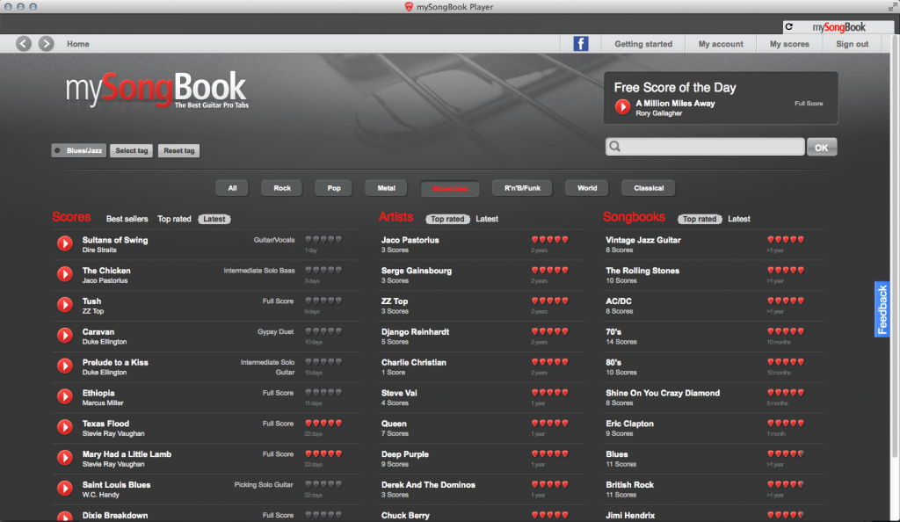Open Shine On You Crazy Diamond songbook
The image size is (900, 522).
tap(663, 393)
